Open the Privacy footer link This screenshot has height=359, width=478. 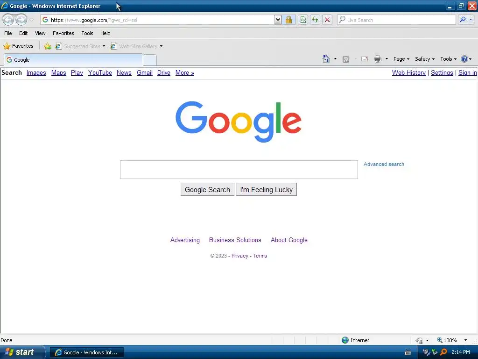[239, 256]
